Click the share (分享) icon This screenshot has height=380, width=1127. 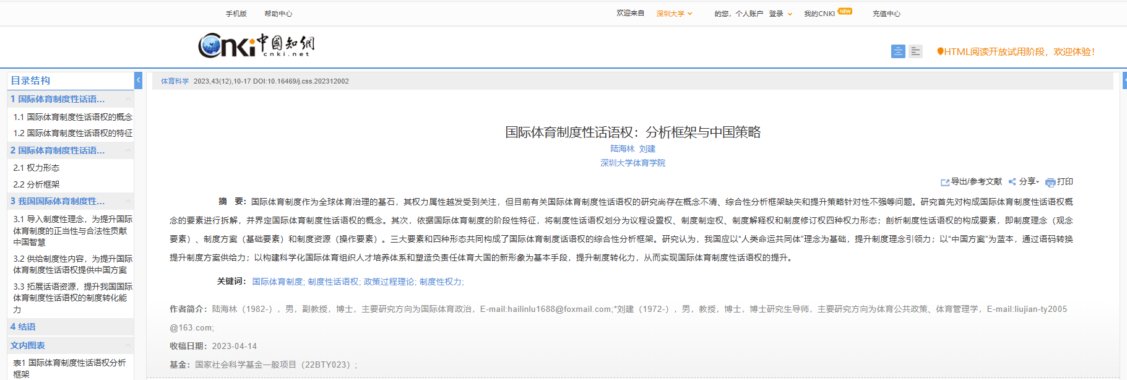[x=1013, y=182]
